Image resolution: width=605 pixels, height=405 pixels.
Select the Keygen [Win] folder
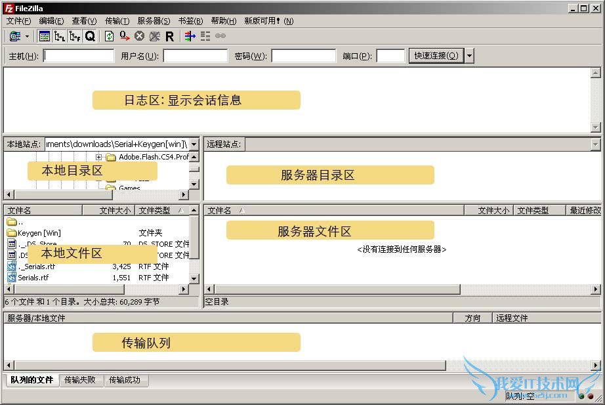(x=34, y=233)
